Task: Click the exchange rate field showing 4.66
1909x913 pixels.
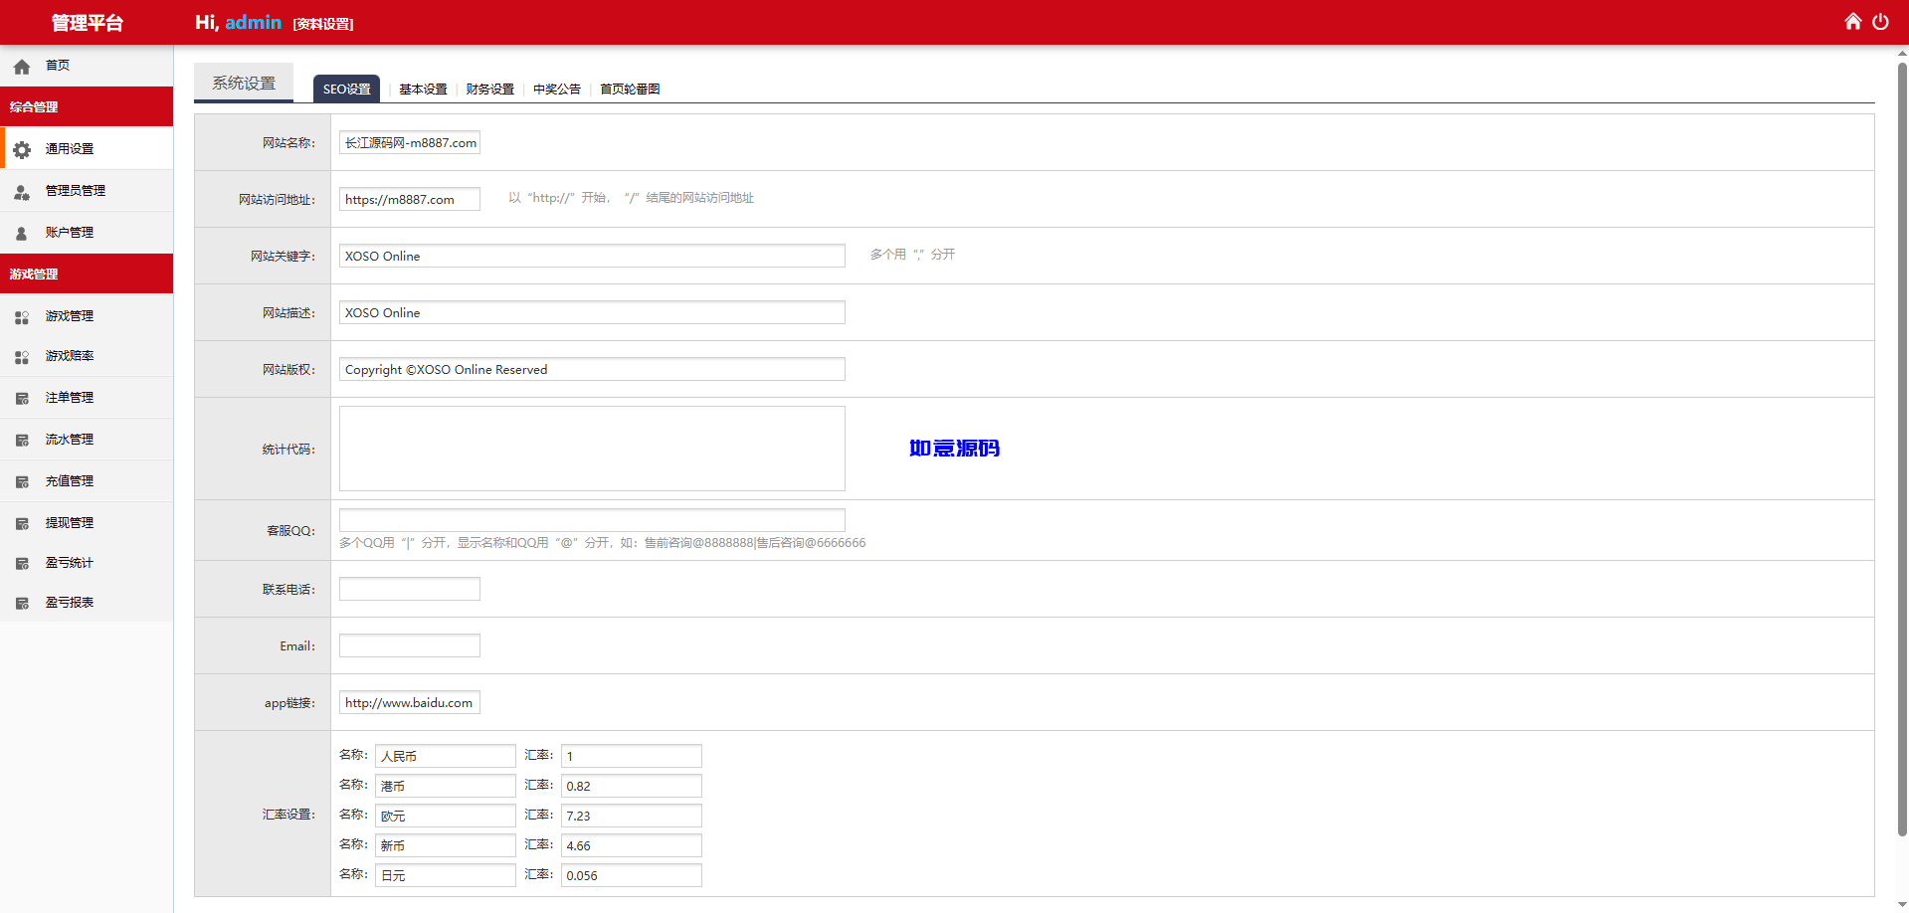Action: [x=632, y=845]
